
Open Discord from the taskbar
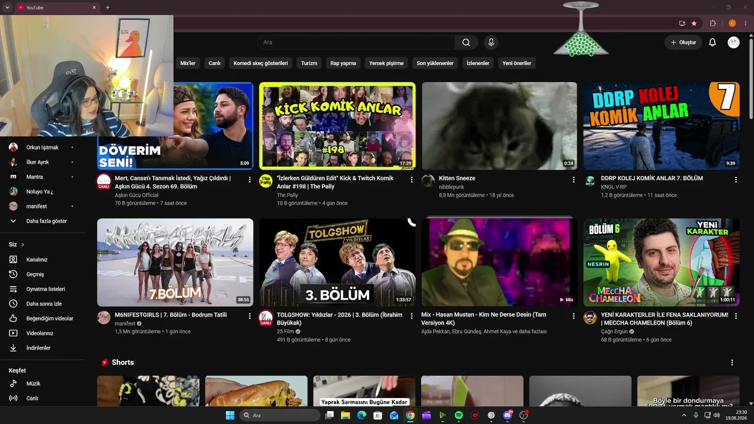[508, 415]
